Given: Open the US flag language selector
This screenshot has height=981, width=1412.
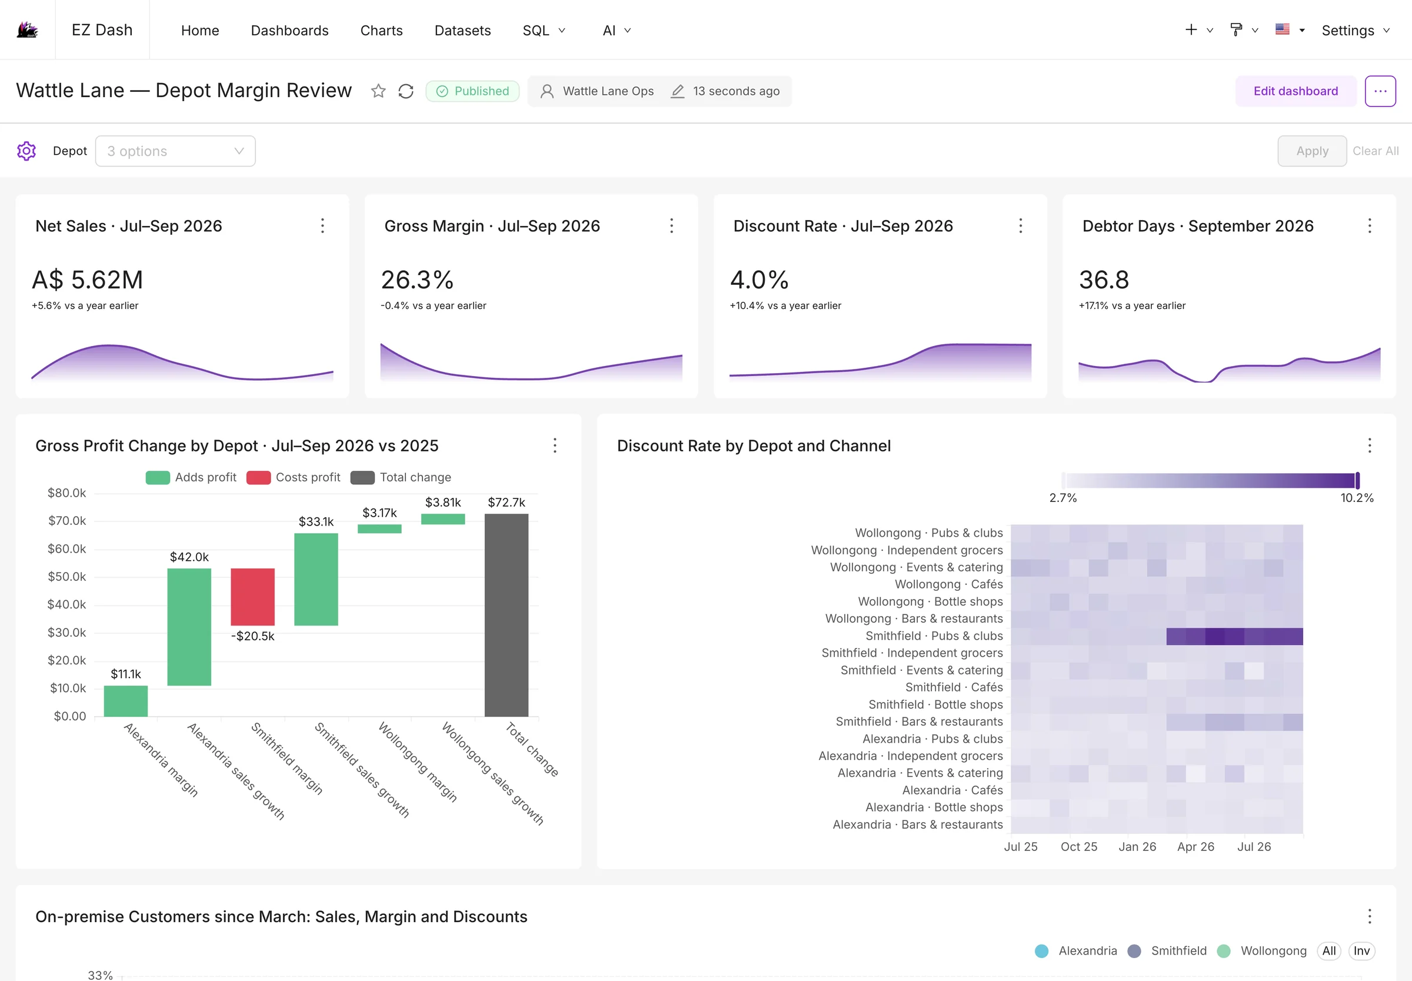Looking at the screenshot, I should point(1283,29).
